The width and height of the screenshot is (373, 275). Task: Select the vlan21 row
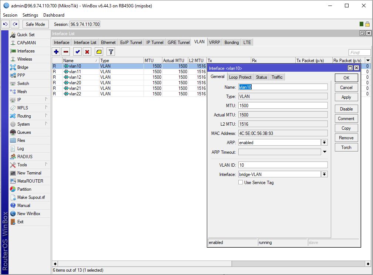point(129,88)
